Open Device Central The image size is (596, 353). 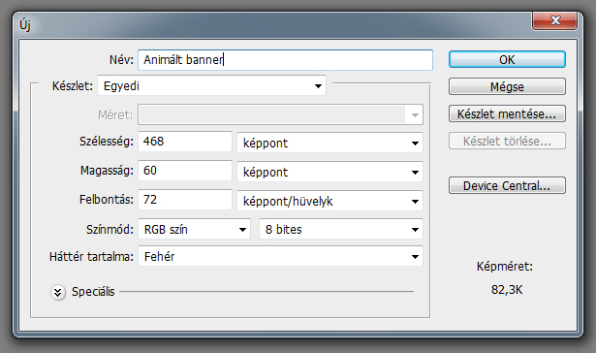(x=507, y=185)
